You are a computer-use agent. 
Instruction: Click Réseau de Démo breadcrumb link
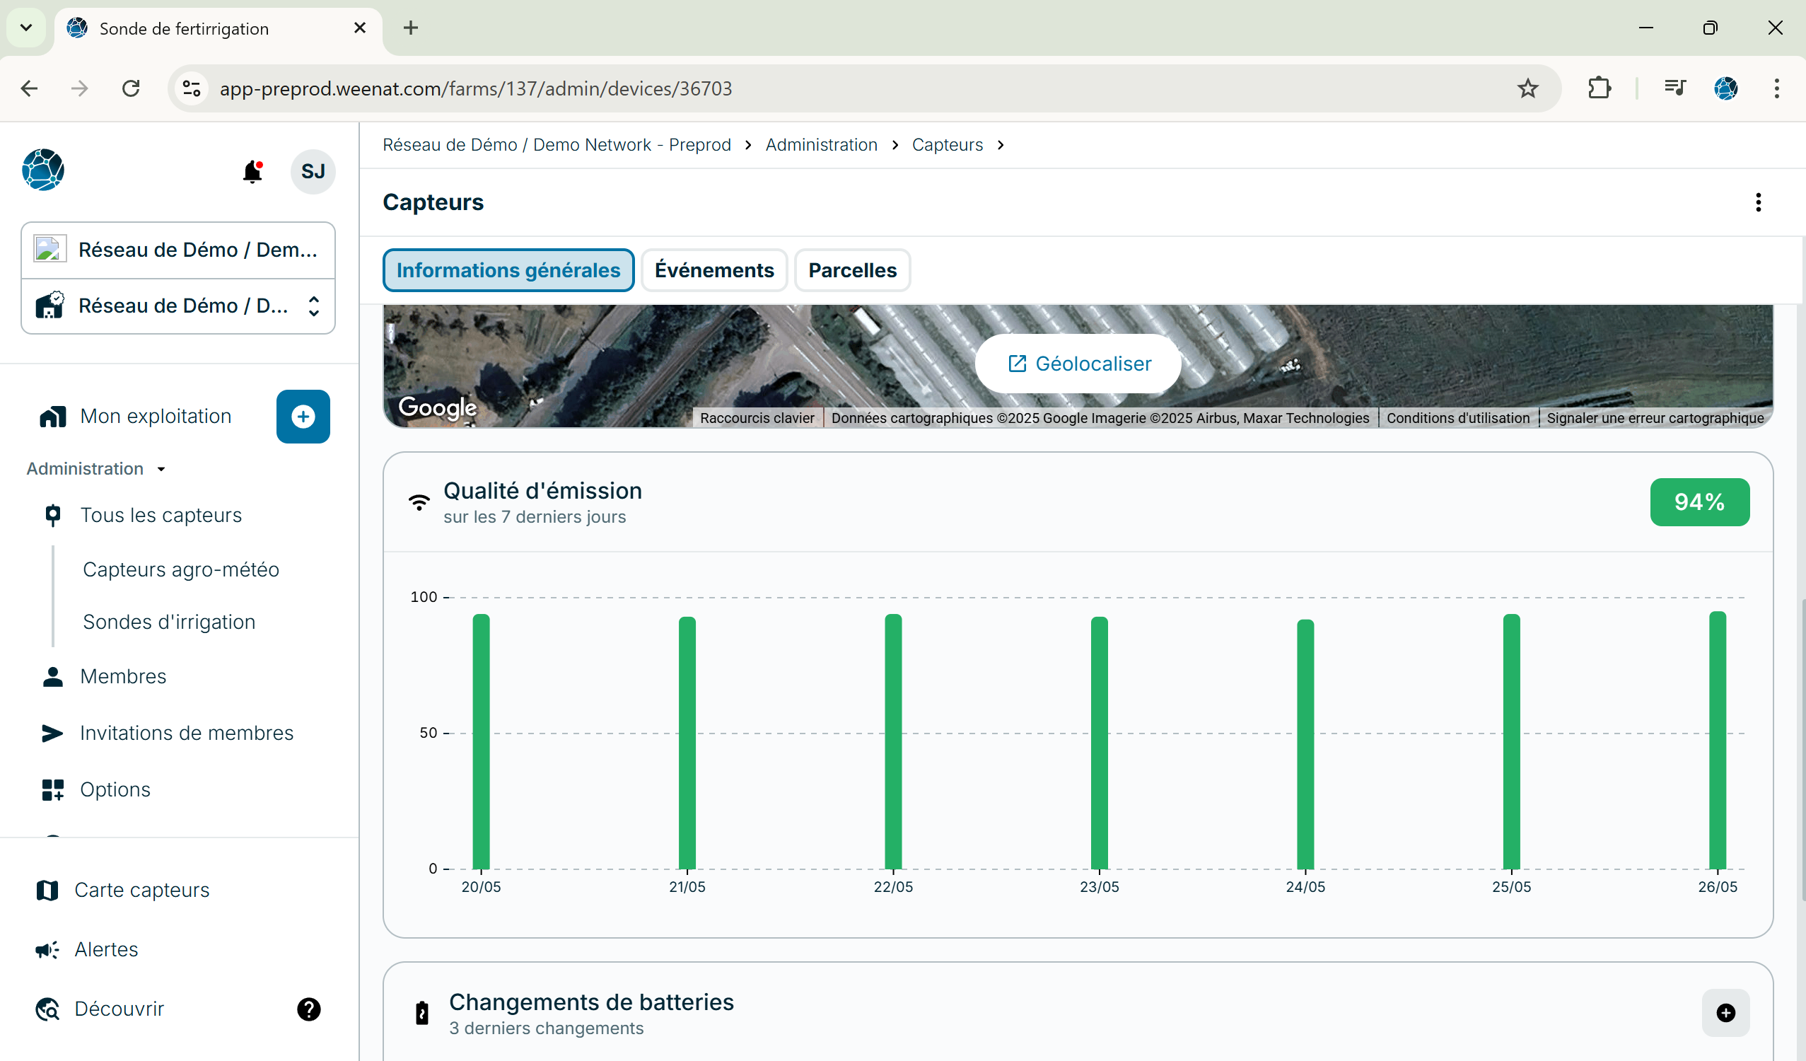coord(556,145)
